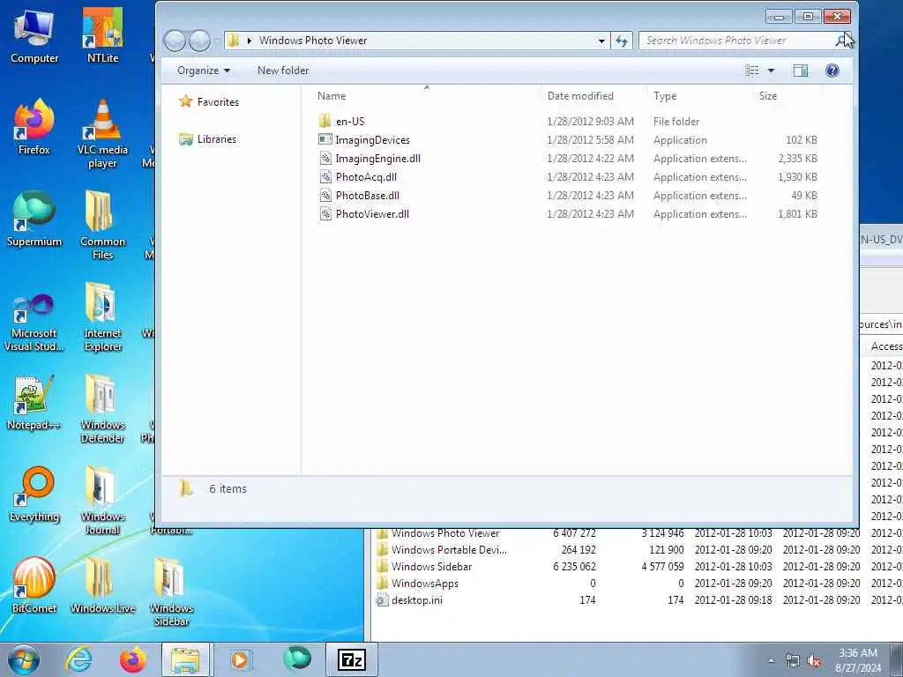
Task: Select WindowsApps folder row in 7-Zip
Action: click(x=638, y=584)
